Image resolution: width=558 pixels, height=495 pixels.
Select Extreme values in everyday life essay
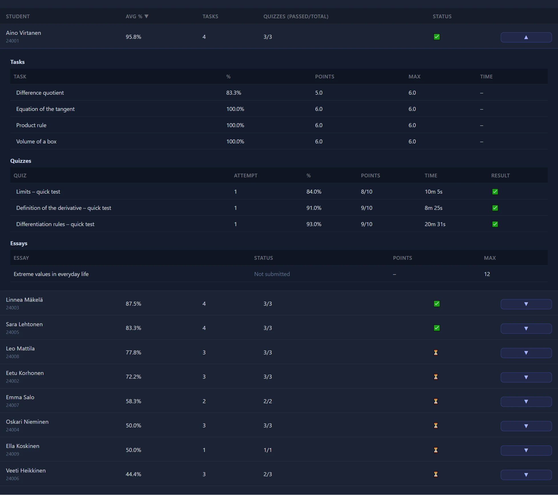[279, 274]
